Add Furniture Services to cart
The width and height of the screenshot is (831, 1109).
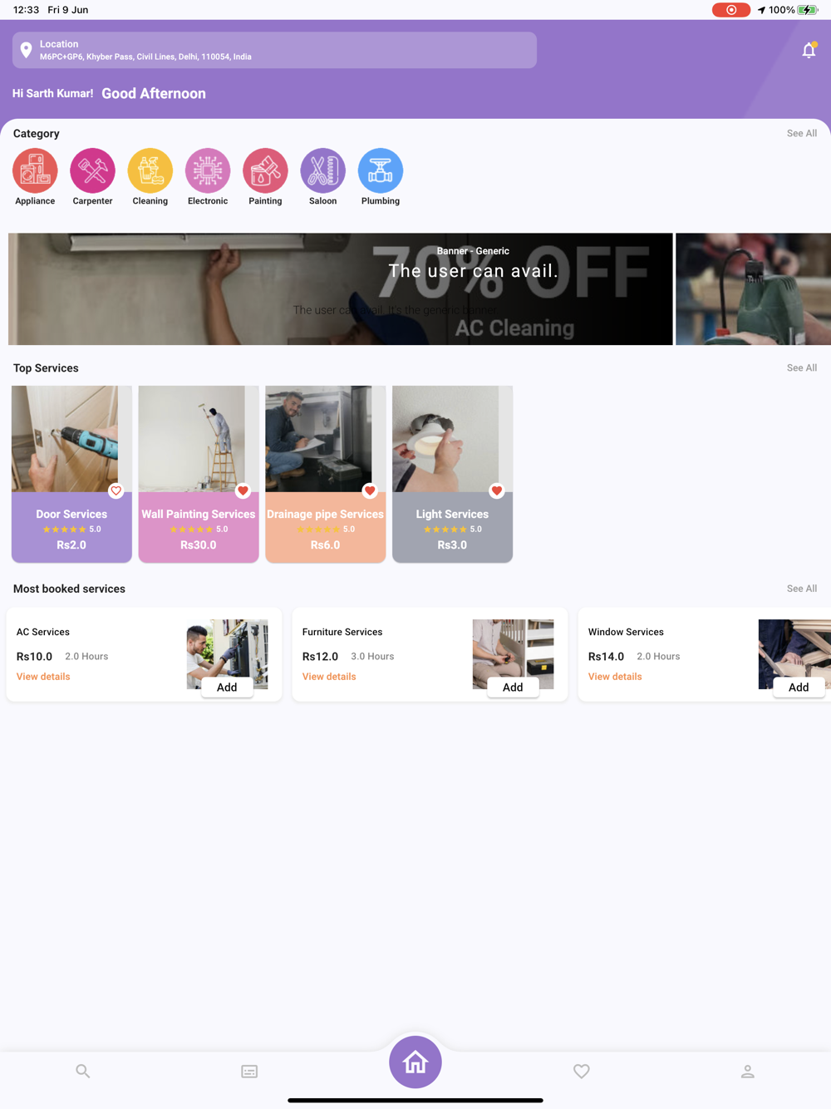click(513, 687)
